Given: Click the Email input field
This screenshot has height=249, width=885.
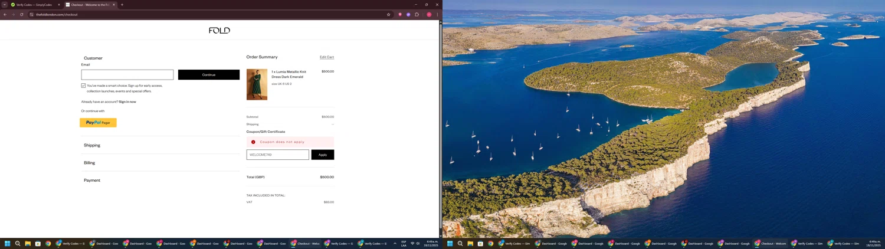Looking at the screenshot, I should (127, 75).
